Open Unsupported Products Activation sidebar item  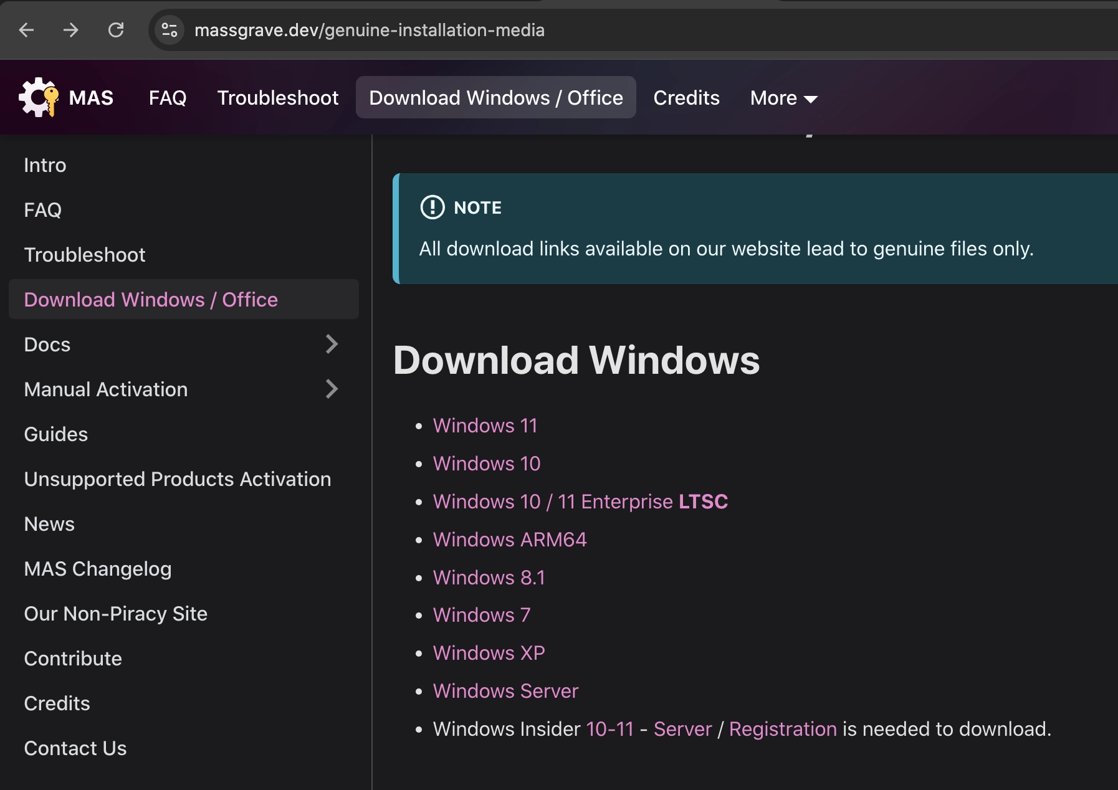click(x=184, y=479)
